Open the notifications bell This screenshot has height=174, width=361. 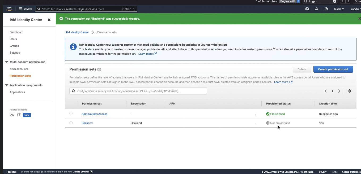click(x=317, y=9)
